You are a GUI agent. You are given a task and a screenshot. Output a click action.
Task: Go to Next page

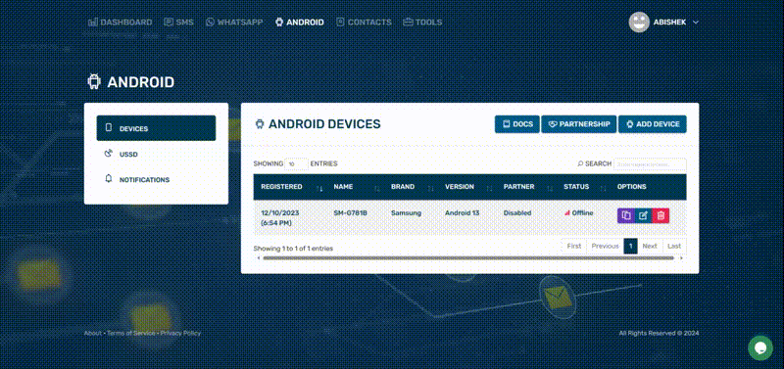650,247
